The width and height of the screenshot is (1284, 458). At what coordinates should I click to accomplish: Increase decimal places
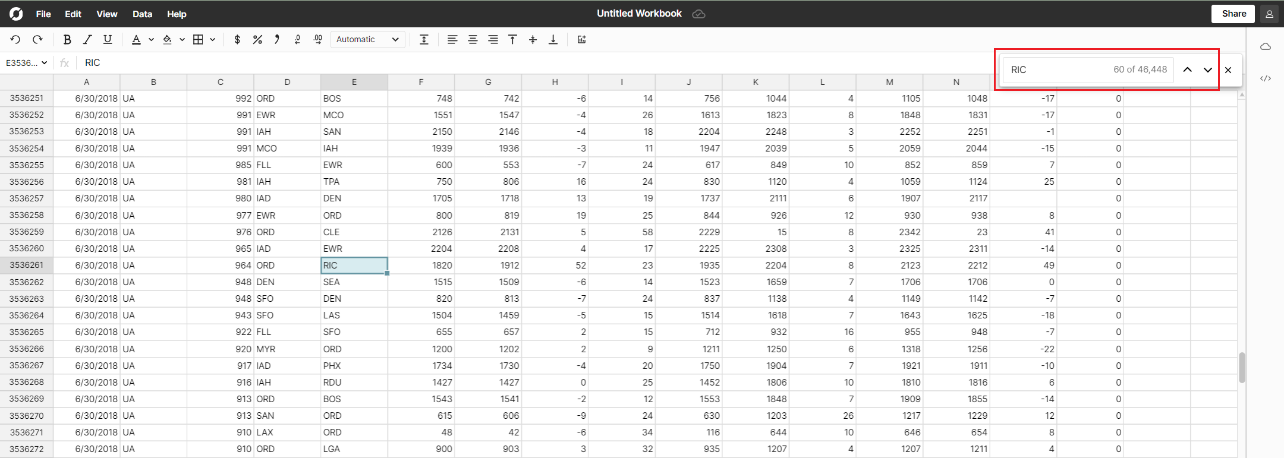click(318, 40)
